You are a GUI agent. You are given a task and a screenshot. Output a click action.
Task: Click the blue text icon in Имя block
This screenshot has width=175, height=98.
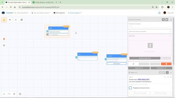point(76,57)
